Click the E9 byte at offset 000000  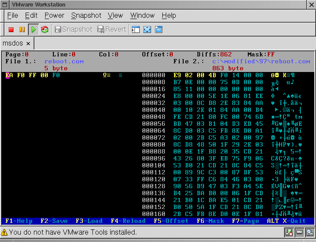177,75
